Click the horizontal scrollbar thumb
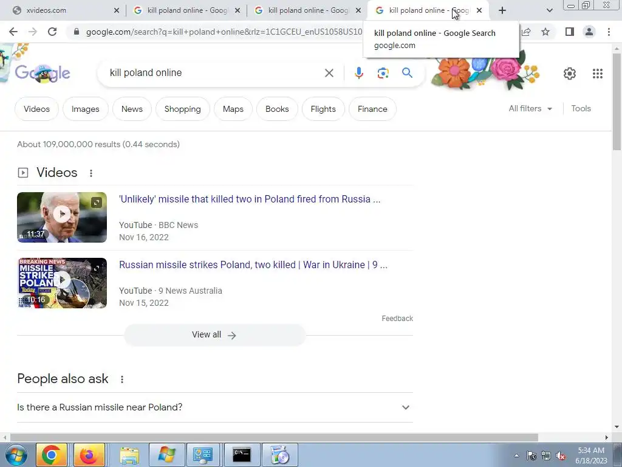Screen dimensions: 622x467 point(274,438)
